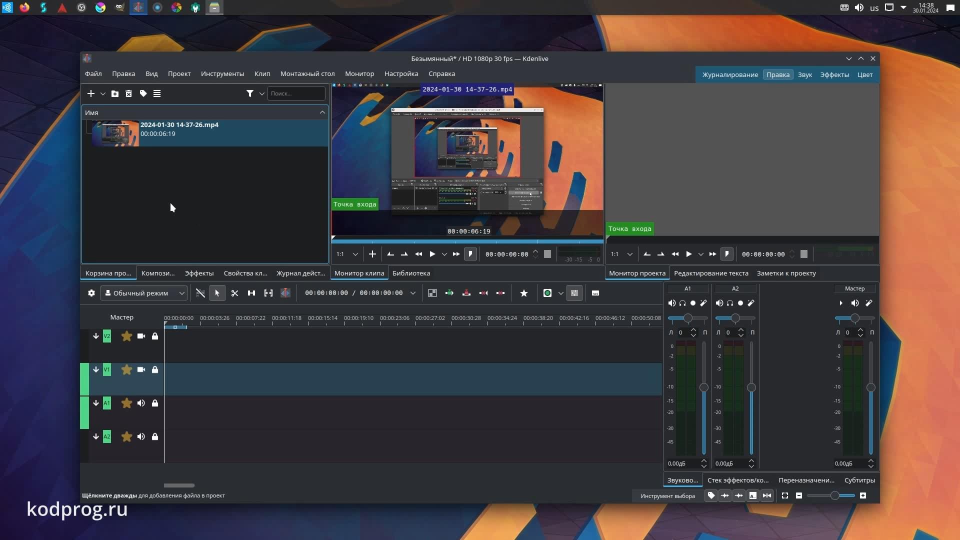Open 'Стек эффектов' tab
The height and width of the screenshot is (540, 960).
coord(738,480)
